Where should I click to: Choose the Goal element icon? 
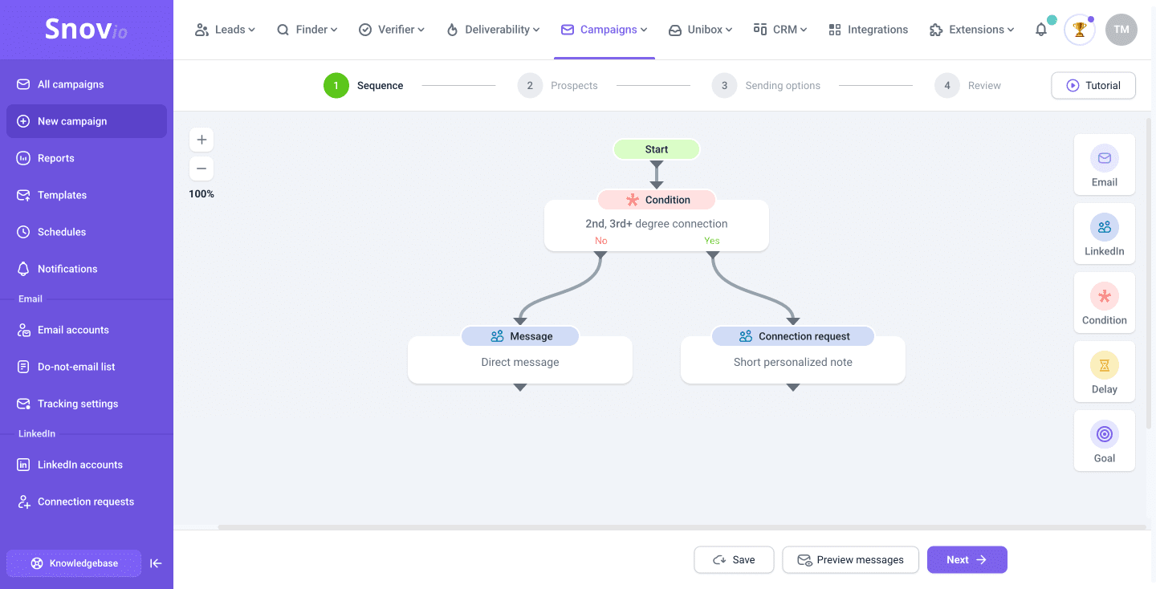pos(1104,435)
